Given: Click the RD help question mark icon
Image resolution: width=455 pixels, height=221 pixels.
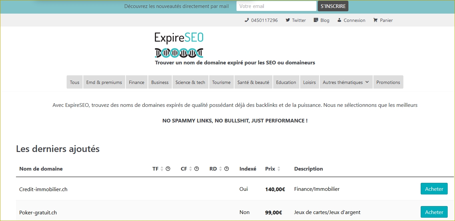Looking at the screenshot, I should (227, 169).
